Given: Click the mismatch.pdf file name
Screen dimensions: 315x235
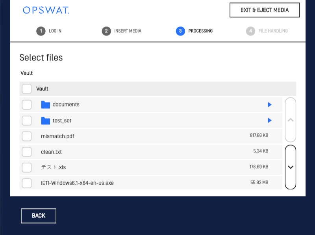Looking at the screenshot, I should pos(57,136).
